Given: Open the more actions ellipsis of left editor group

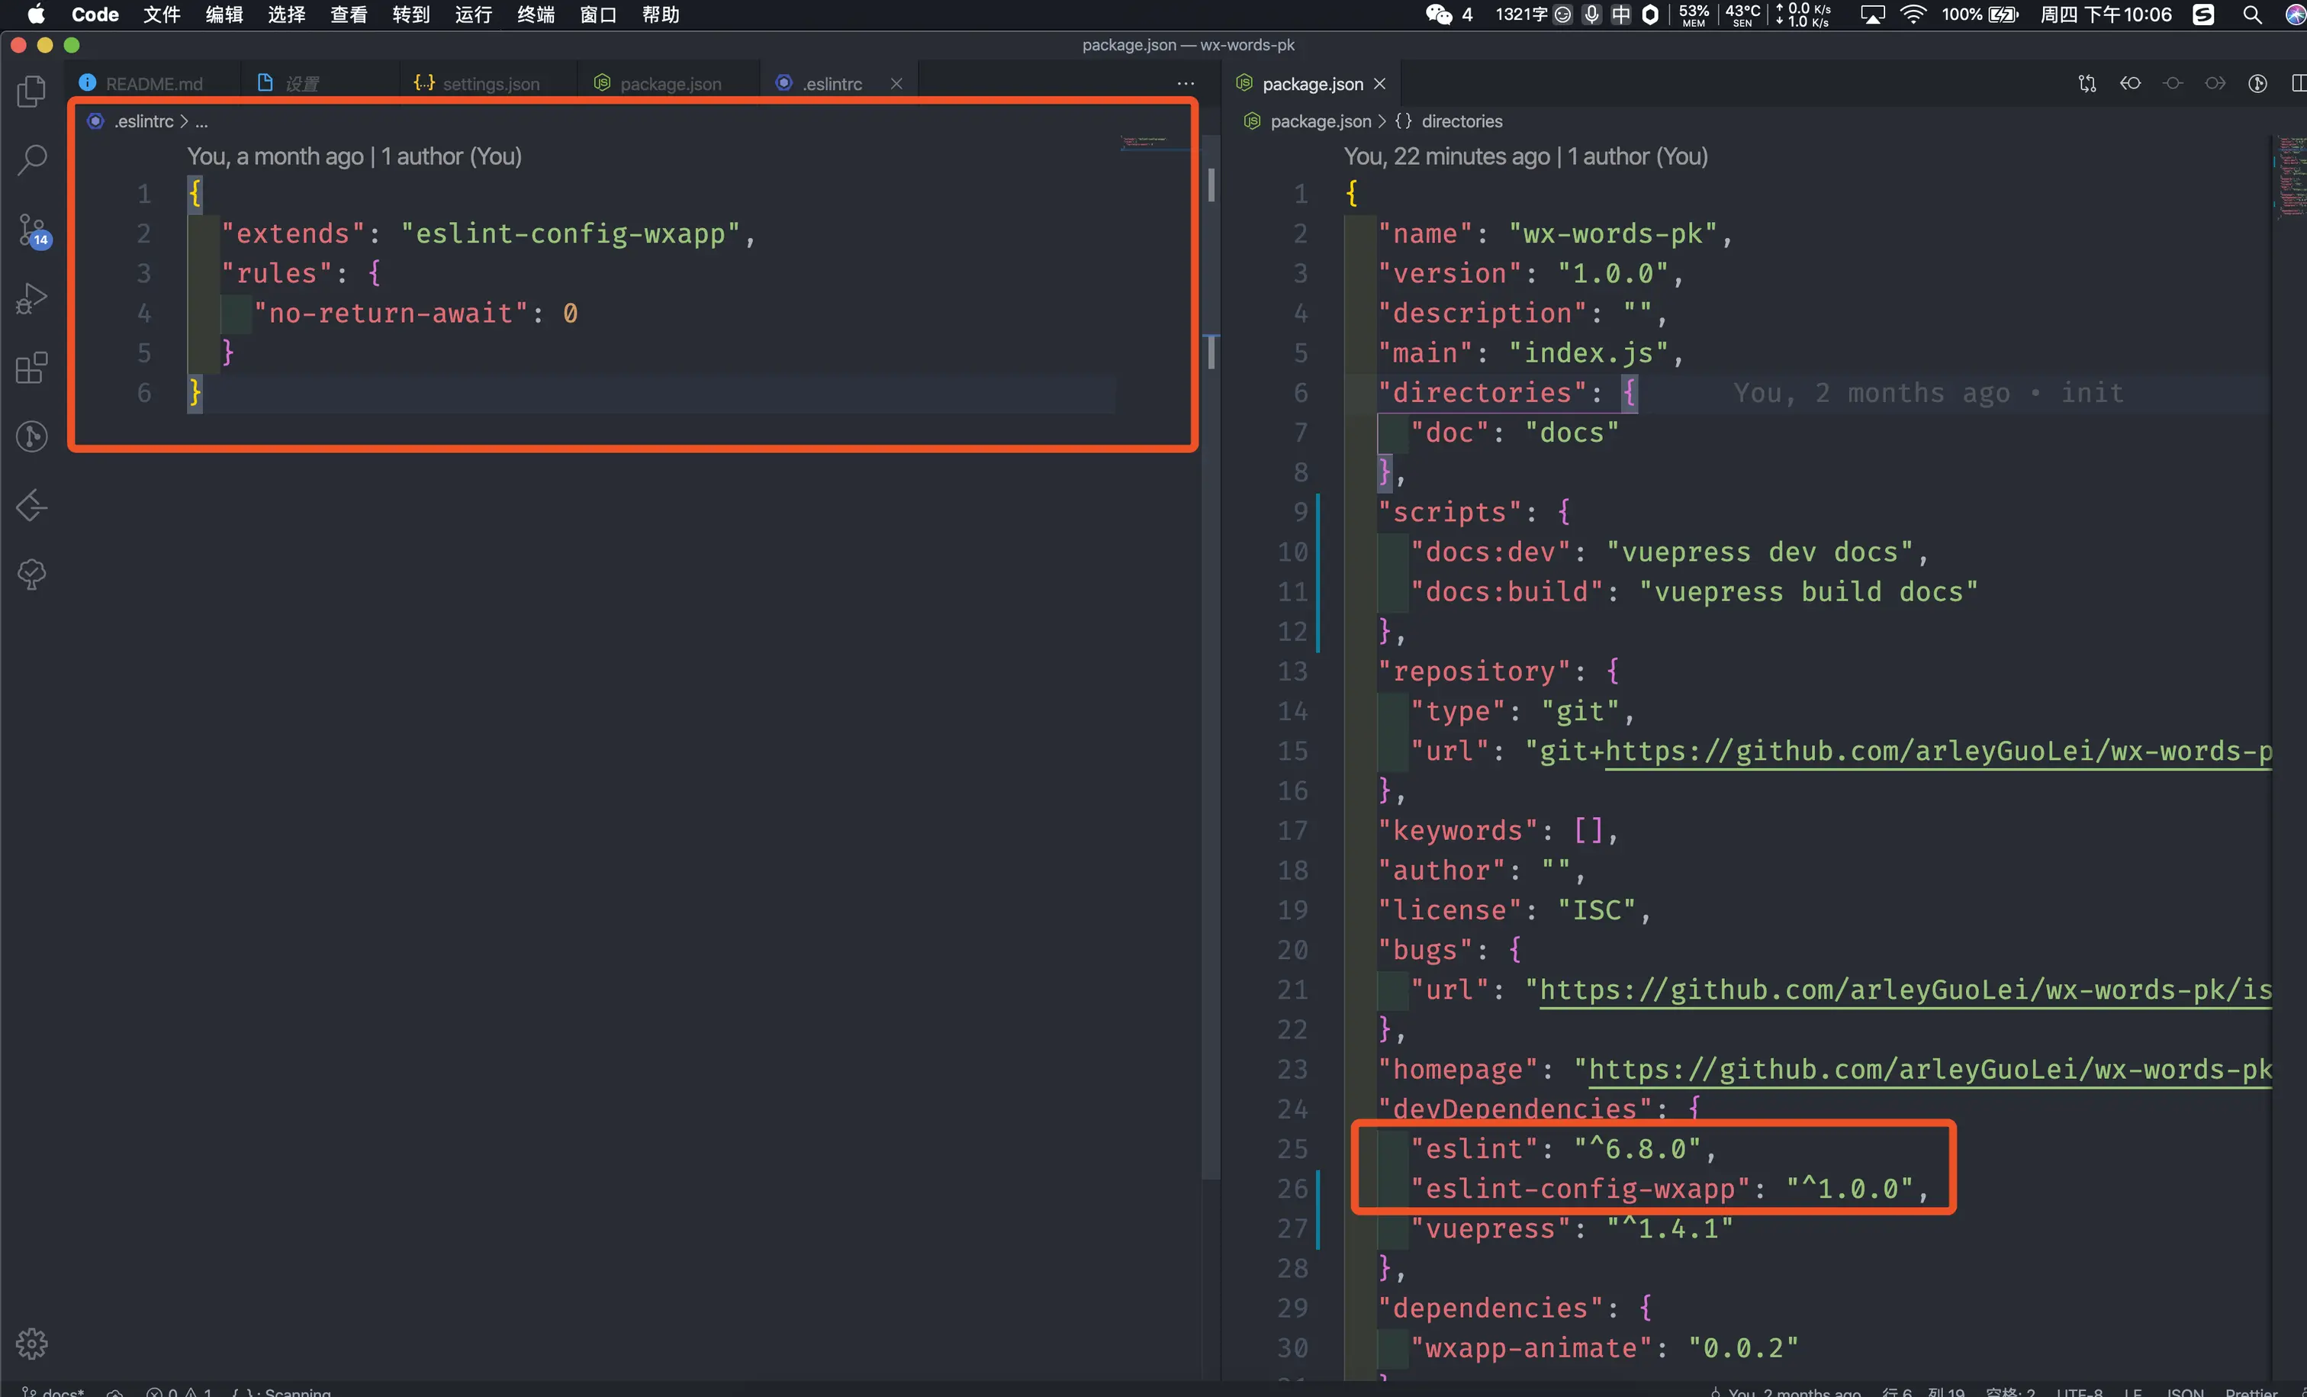Looking at the screenshot, I should coord(1186,84).
